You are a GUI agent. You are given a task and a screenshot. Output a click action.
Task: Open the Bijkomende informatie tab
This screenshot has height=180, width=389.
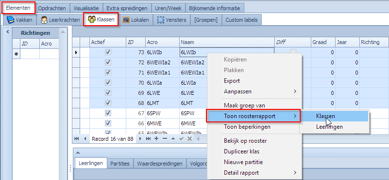pos(215,8)
